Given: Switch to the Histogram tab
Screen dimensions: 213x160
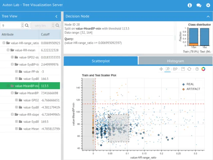Looking at the screenshot, I should click(x=175, y=61).
